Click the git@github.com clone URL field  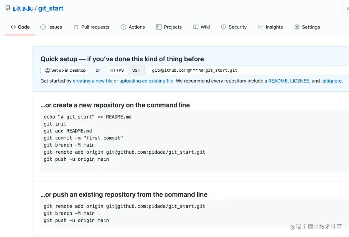tap(249, 70)
